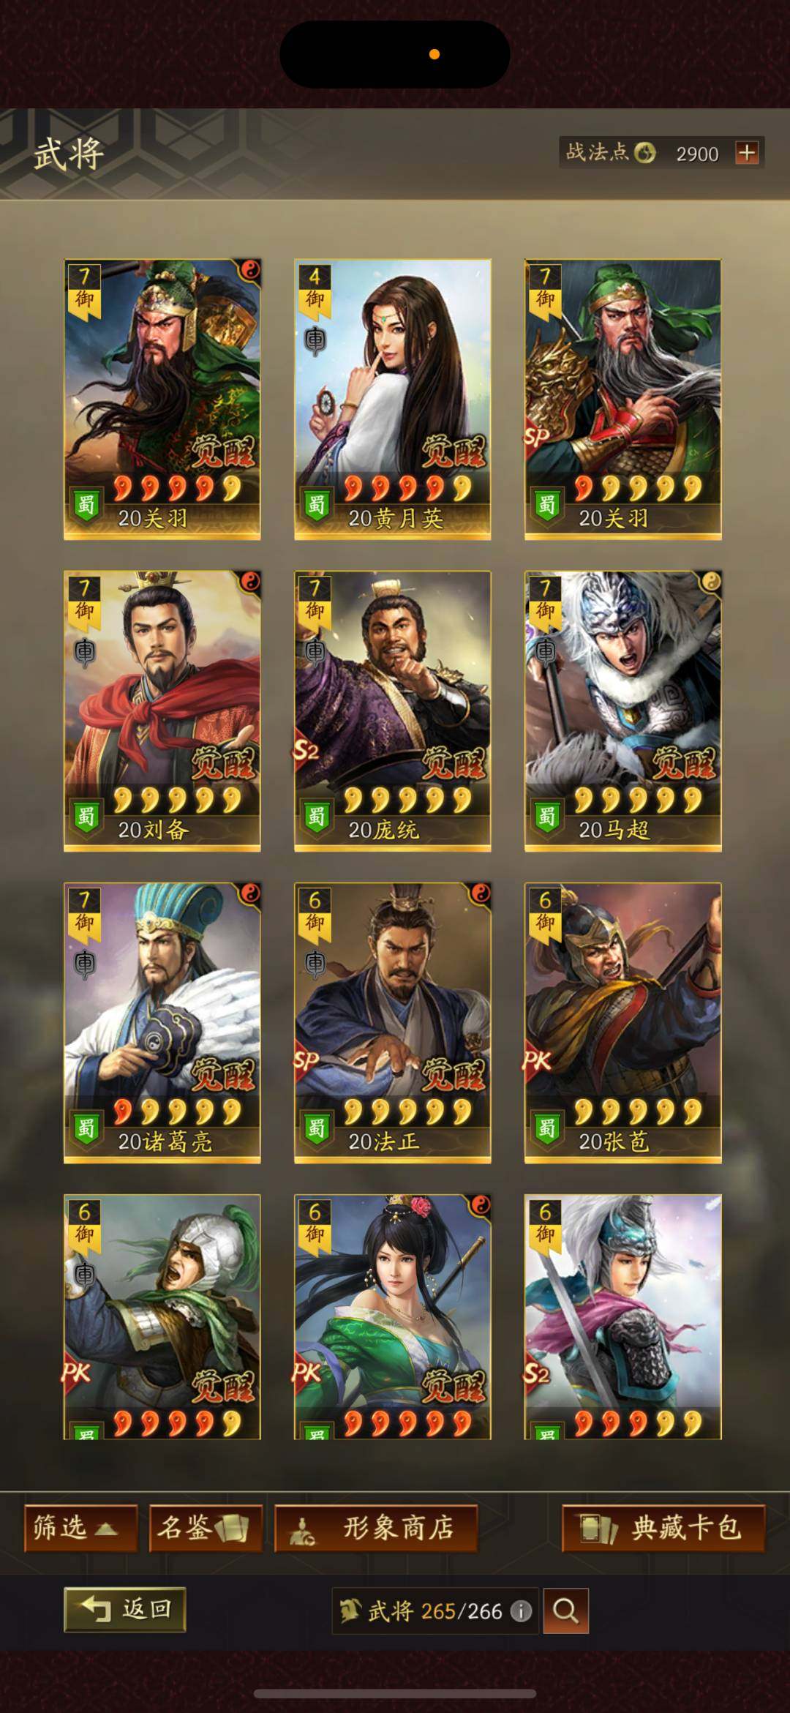The width and height of the screenshot is (790, 1713).
Task: Select the 黄月英 general card
Action: pyautogui.click(x=393, y=400)
